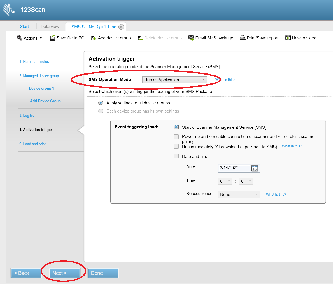Select the Start tab
Image resolution: width=333 pixels, height=284 pixels.
[24, 26]
